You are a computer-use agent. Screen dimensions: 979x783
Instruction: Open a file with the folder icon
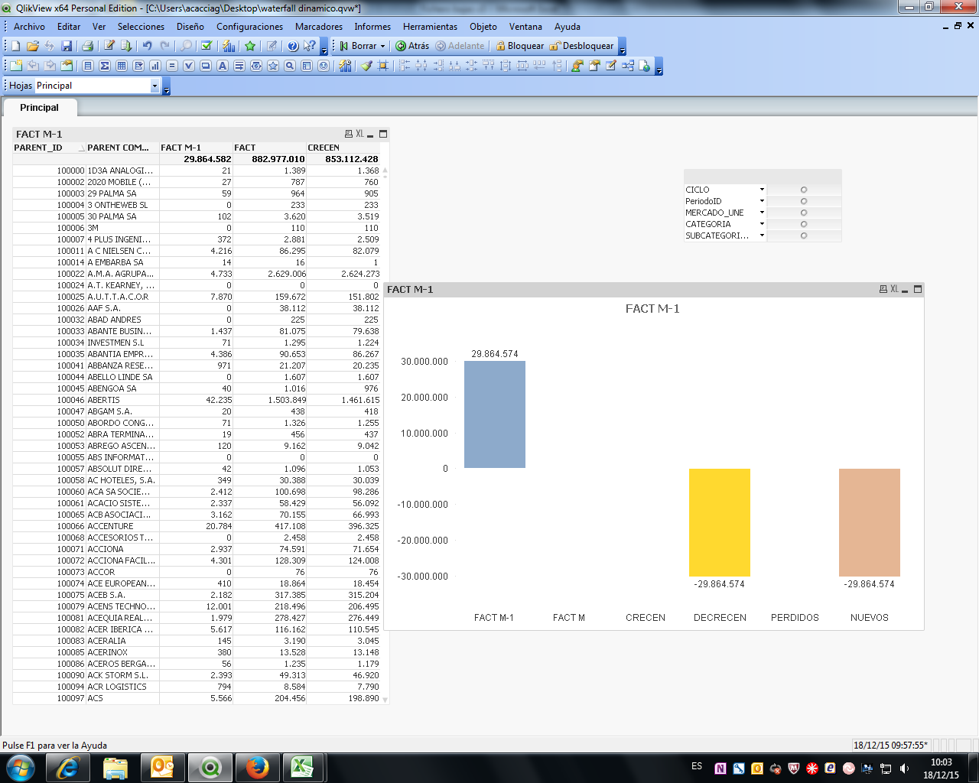[33, 46]
